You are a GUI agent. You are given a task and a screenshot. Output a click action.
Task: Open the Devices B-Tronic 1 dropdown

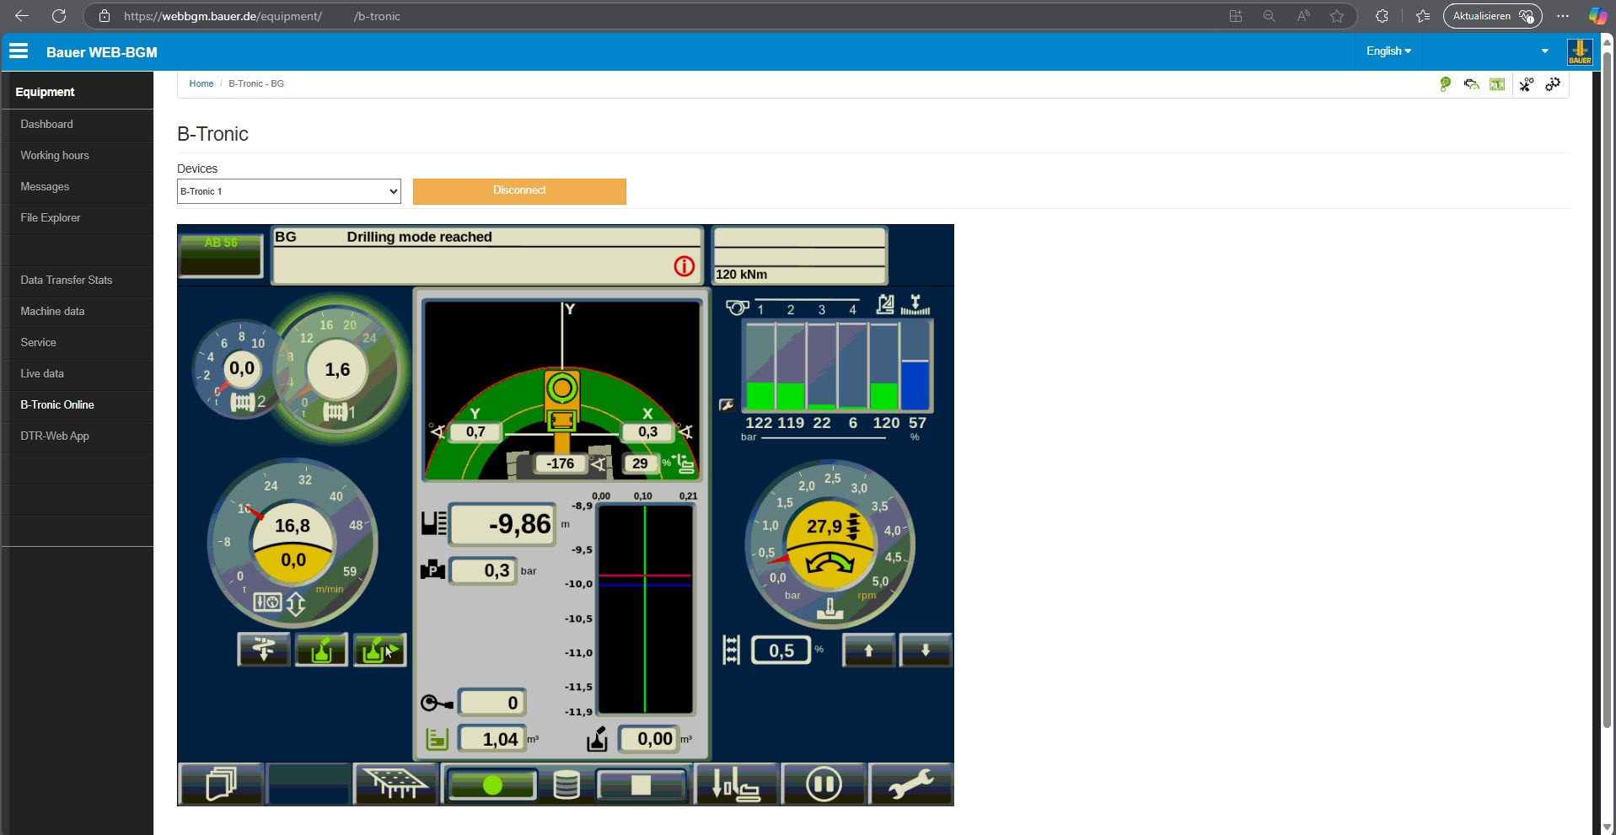click(289, 191)
